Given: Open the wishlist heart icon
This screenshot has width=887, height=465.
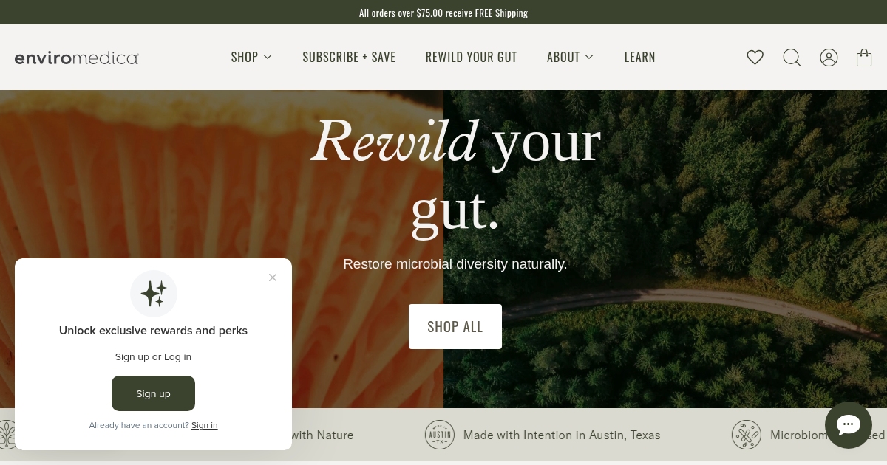Looking at the screenshot, I should coord(755,58).
